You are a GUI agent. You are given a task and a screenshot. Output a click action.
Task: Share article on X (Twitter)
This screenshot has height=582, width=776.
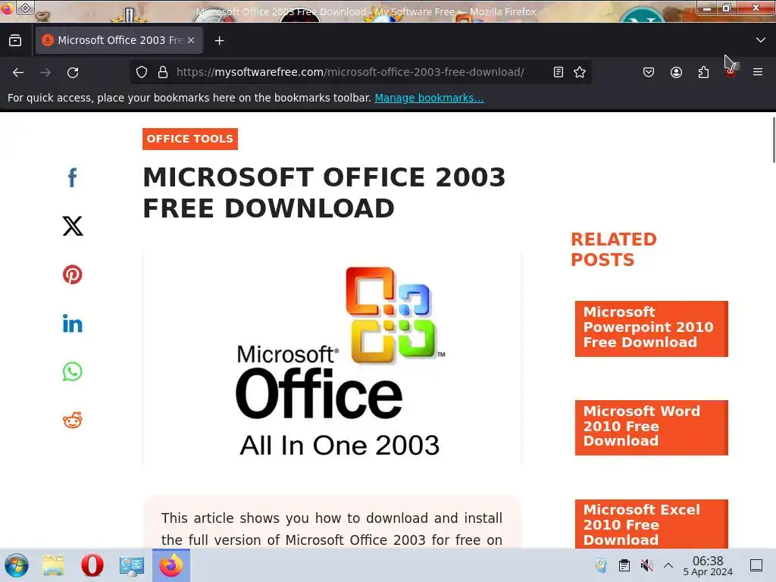72,226
